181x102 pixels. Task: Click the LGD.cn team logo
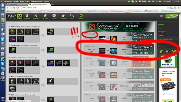102,51
